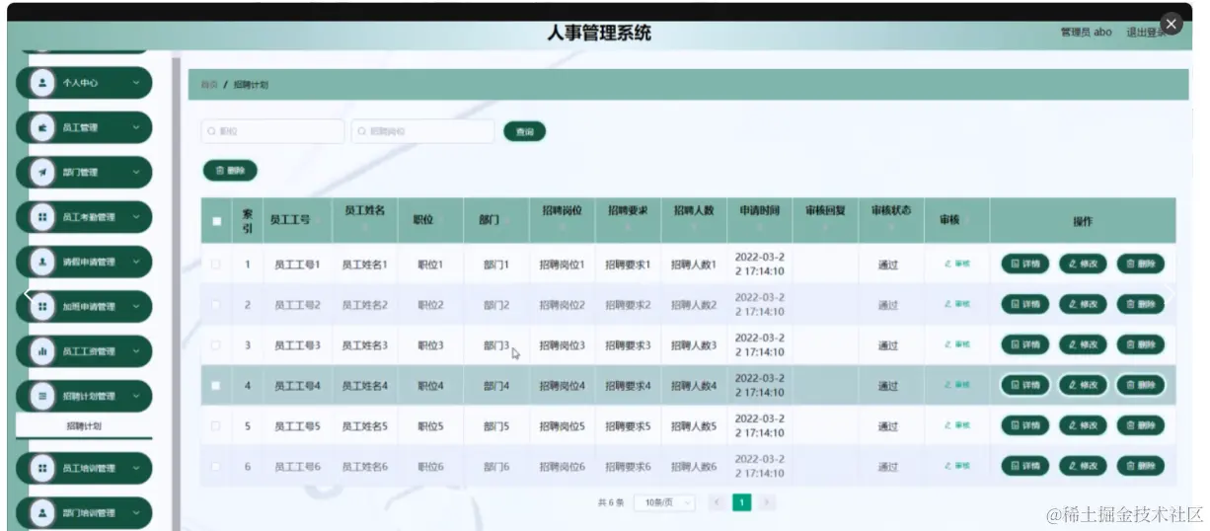Click 修改 for the 员工工号5 row
The image size is (1210, 531).
pyautogui.click(x=1083, y=425)
